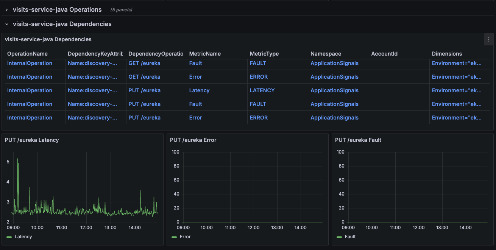This screenshot has height=250, width=496.
Task: Toggle the Fault legend series
Action: coord(350,237)
